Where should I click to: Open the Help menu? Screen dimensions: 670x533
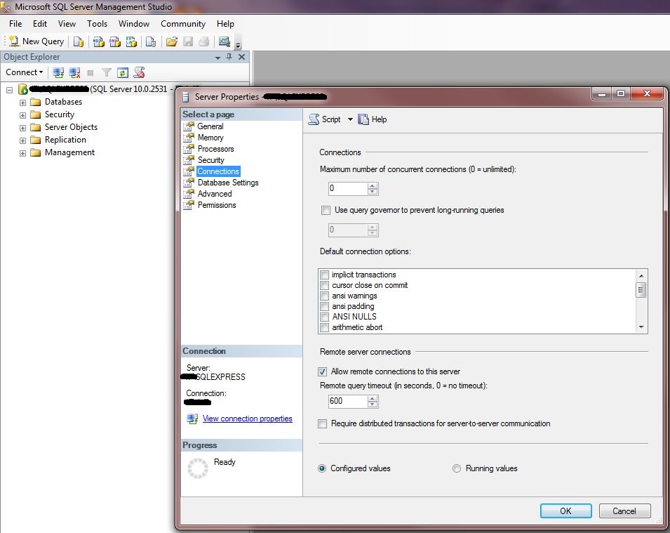[x=225, y=24]
